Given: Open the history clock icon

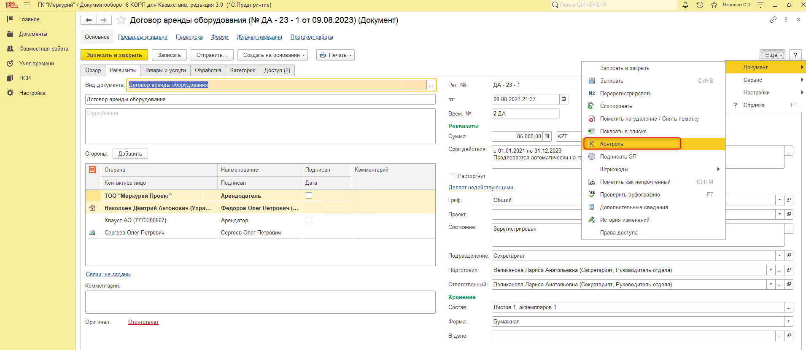Looking at the screenshot, I should click(700, 5).
